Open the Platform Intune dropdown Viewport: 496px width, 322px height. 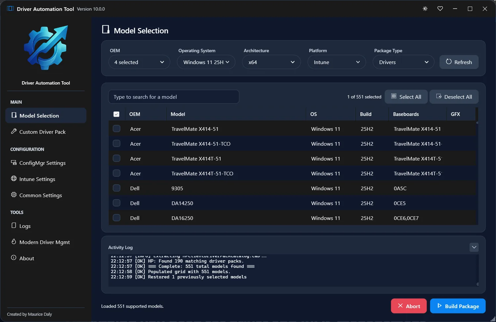point(337,62)
